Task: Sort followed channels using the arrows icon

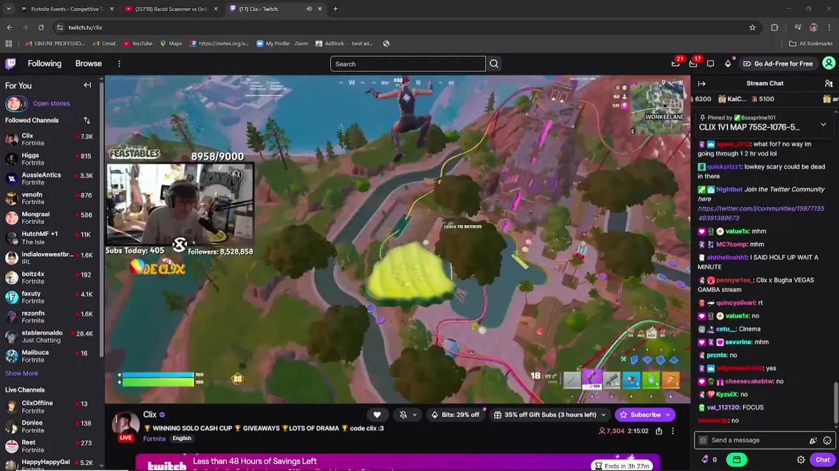Action: tap(86, 120)
